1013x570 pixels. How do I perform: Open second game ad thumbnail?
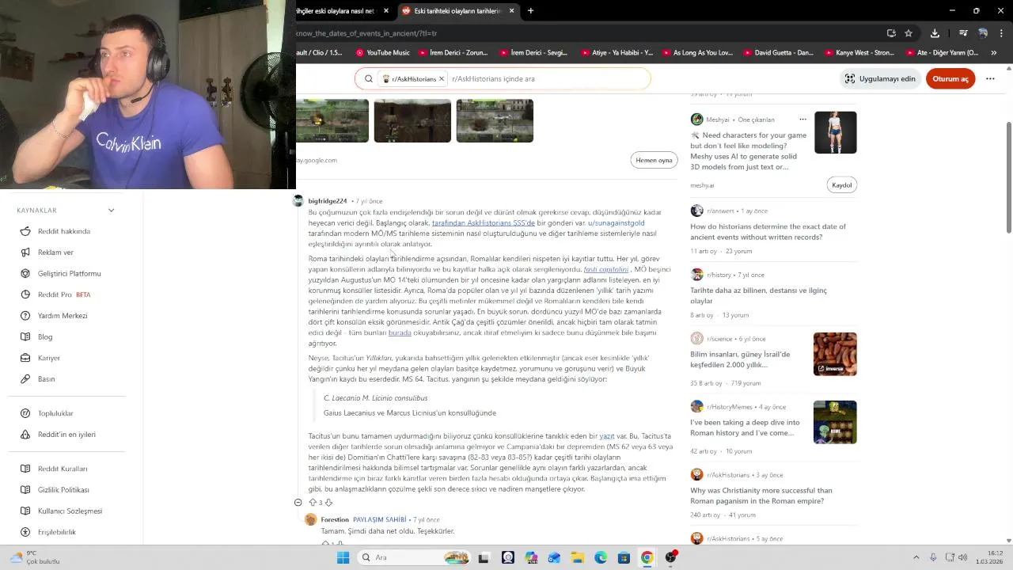pyautogui.click(x=412, y=120)
